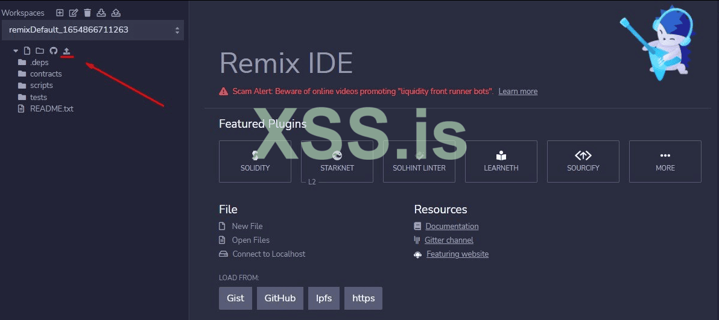Activate the LEARNETH plugin
Screen dimensions: 719x320
click(501, 162)
